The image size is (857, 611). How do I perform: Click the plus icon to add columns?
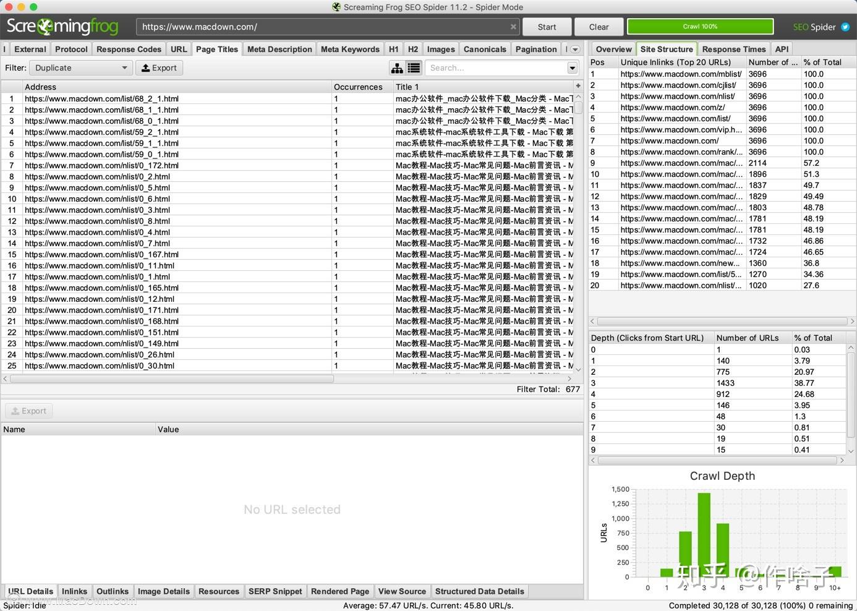point(578,86)
